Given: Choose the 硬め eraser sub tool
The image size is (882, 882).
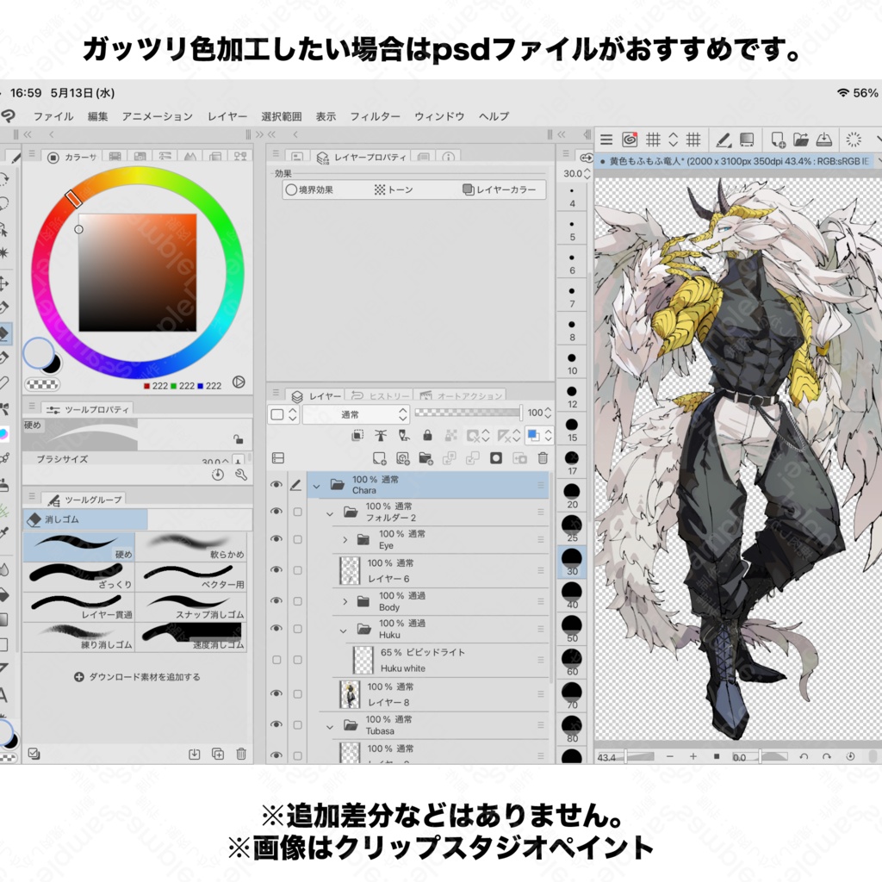Looking at the screenshot, I should [x=78, y=546].
